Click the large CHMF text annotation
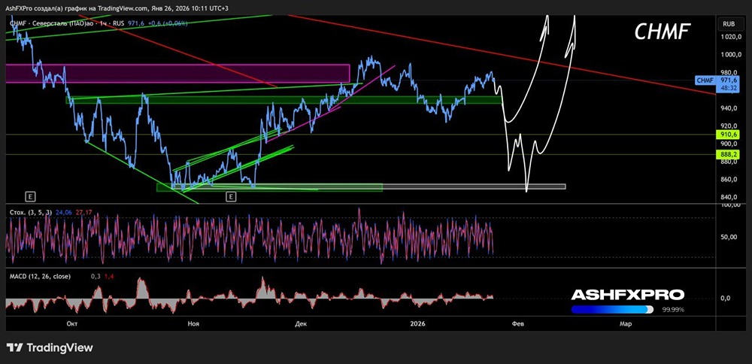The image size is (752, 364). coord(663,32)
